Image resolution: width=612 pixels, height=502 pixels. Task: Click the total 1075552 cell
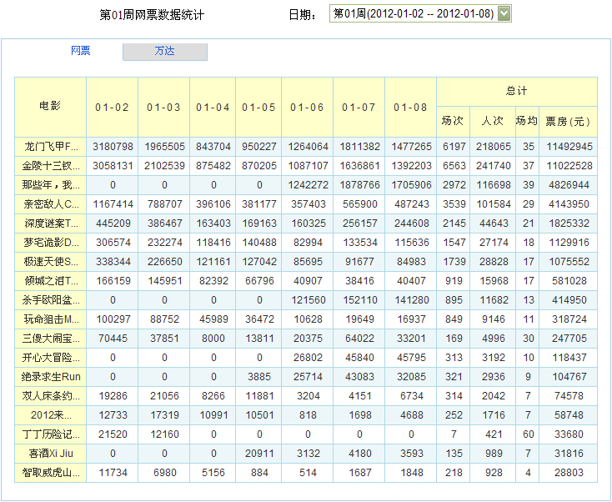[569, 262]
